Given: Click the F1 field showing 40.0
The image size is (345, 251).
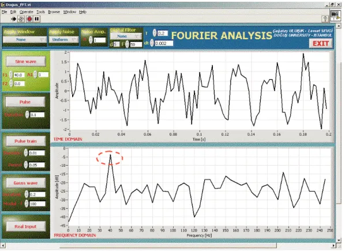Looking at the screenshot, I should 19,75.
